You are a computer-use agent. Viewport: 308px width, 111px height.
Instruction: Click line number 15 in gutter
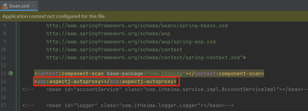[x=3, y=89]
